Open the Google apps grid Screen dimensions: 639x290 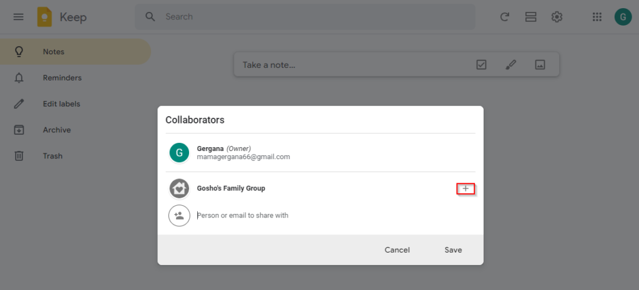(x=597, y=17)
